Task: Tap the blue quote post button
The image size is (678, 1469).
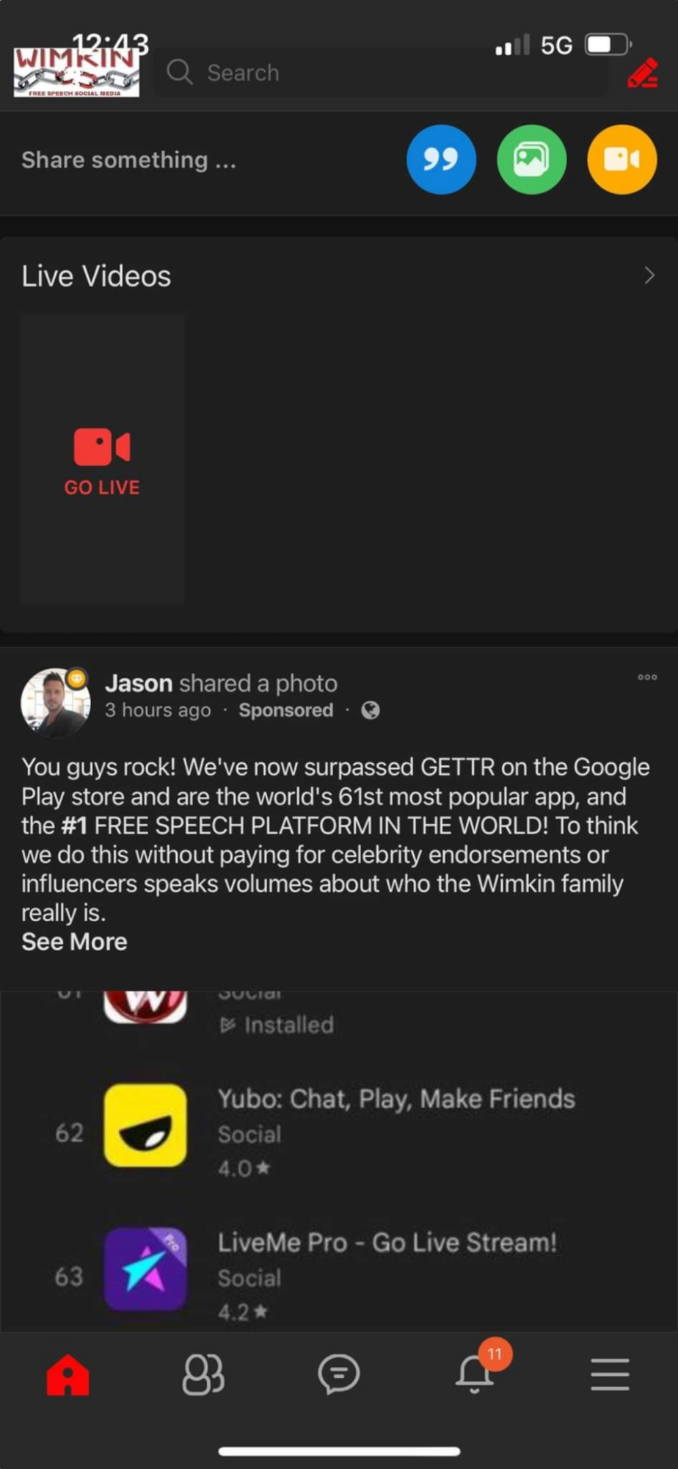Action: point(441,159)
